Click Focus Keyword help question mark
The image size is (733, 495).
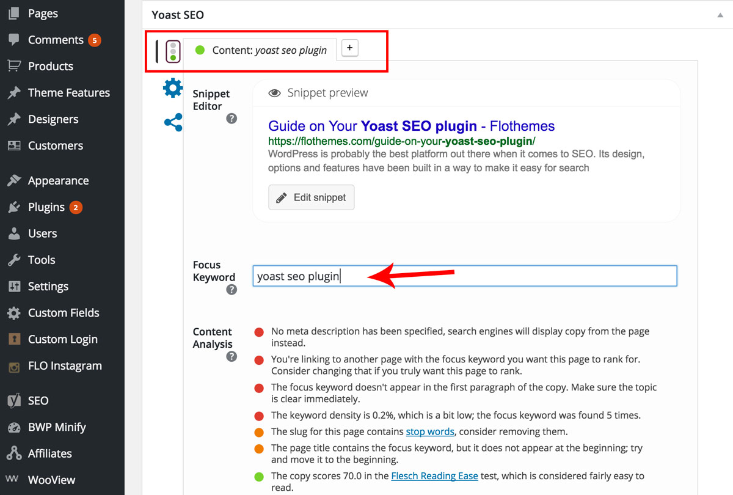pyautogui.click(x=232, y=290)
